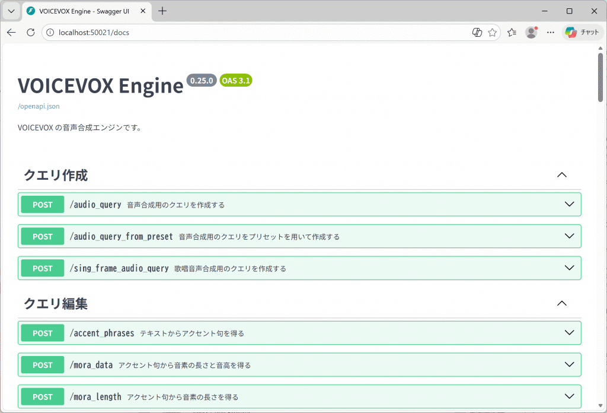Minimize the browser window
The height and width of the screenshot is (413, 607).
tap(545, 11)
